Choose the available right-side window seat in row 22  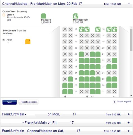coord(114,61)
